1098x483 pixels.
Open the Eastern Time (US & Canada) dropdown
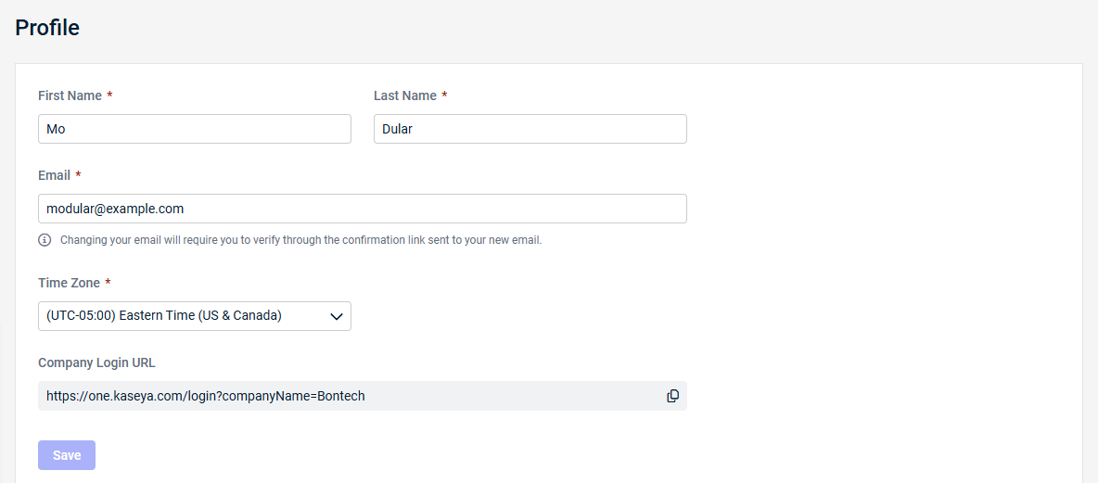195,316
